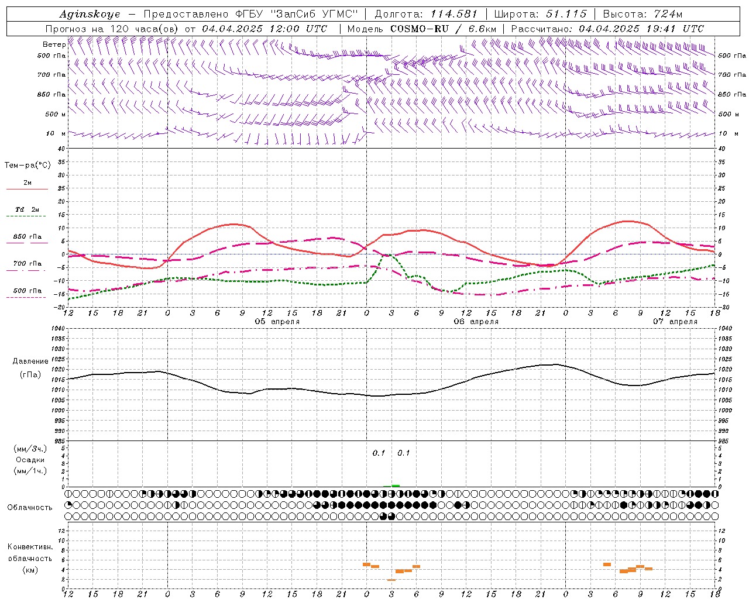Select the text "Предоставлено ФГБУ "ЗапСиб УГМС""
The image size is (749, 599).
250,14
